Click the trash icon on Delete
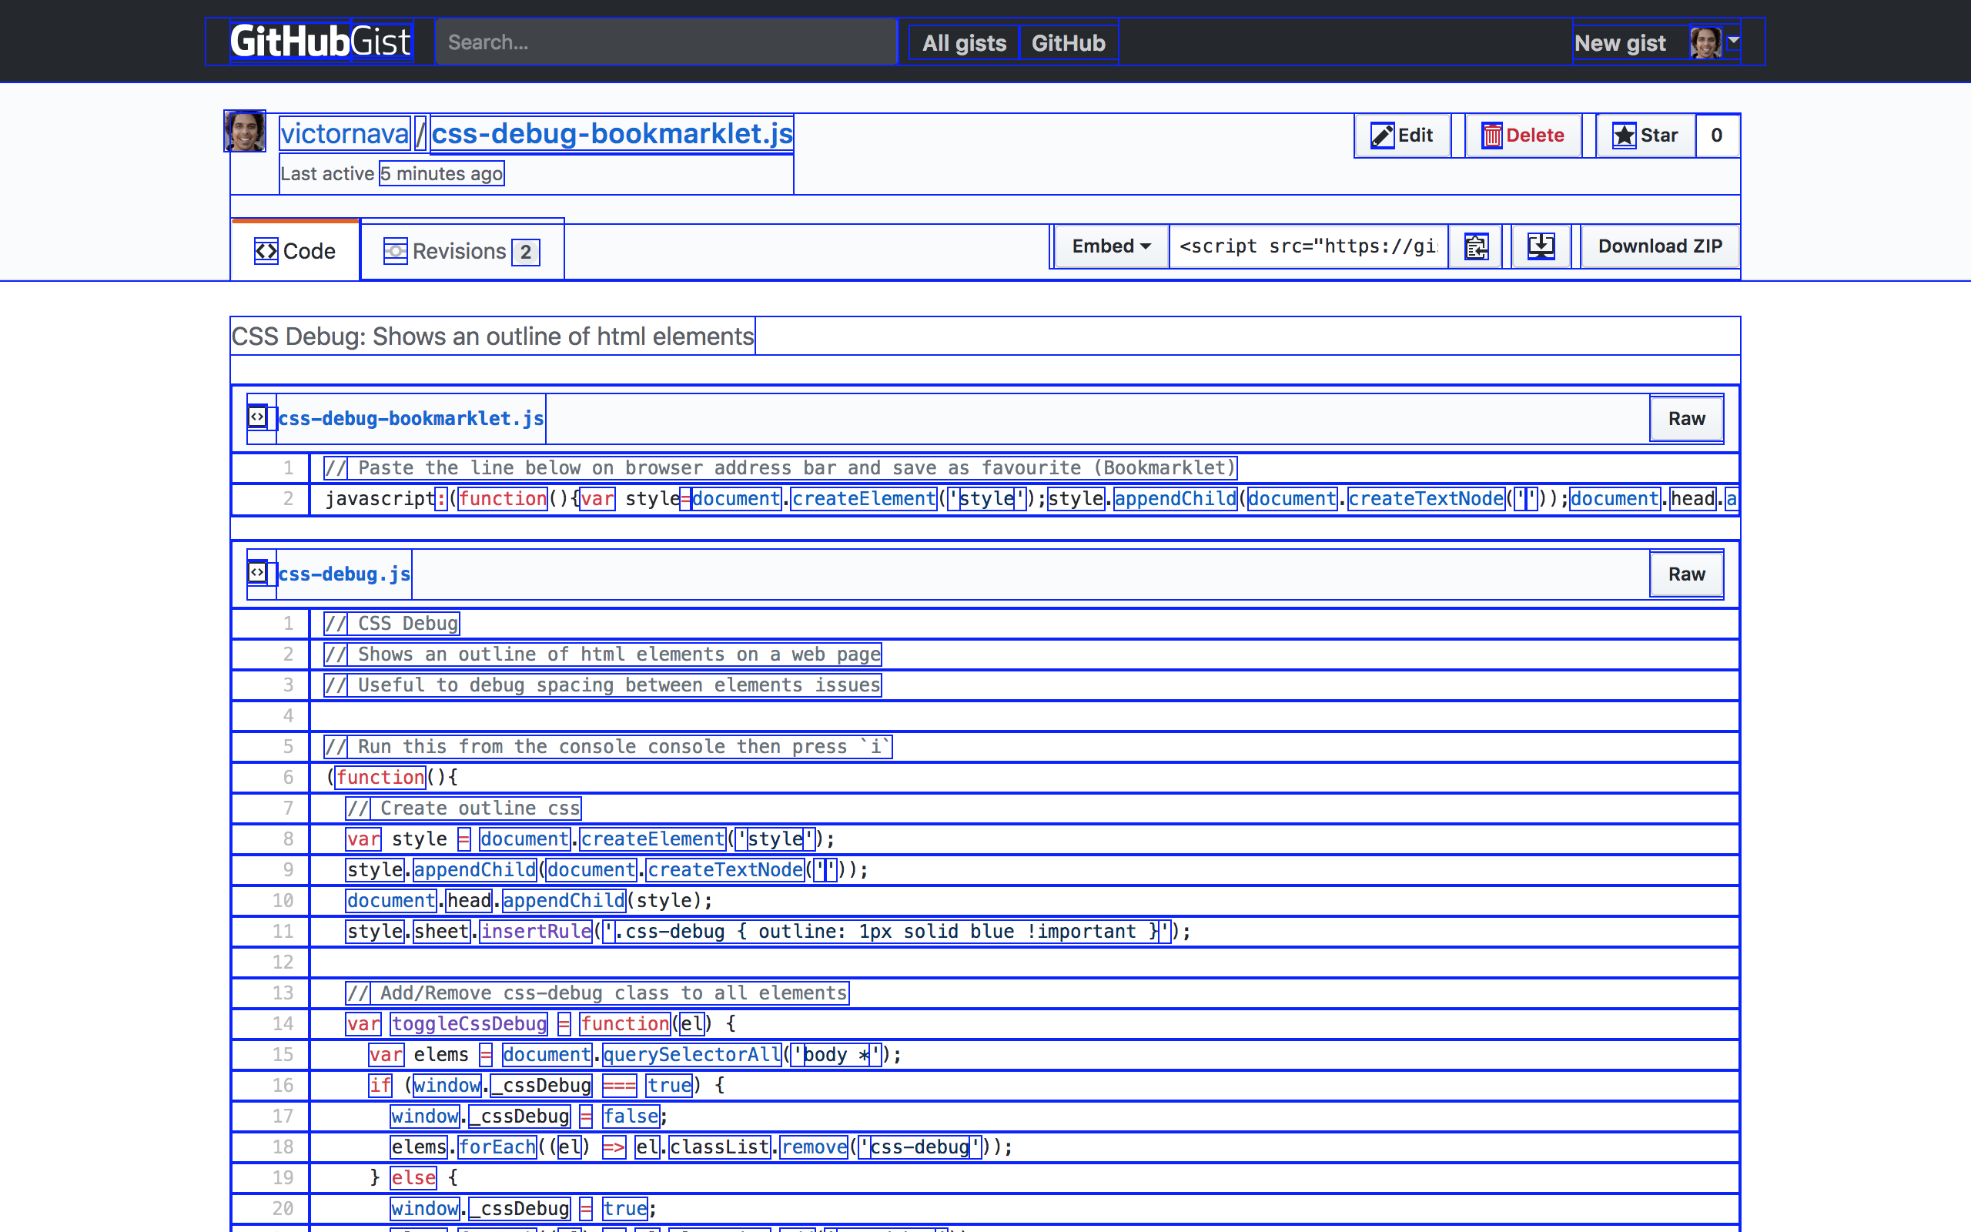 point(1492,136)
